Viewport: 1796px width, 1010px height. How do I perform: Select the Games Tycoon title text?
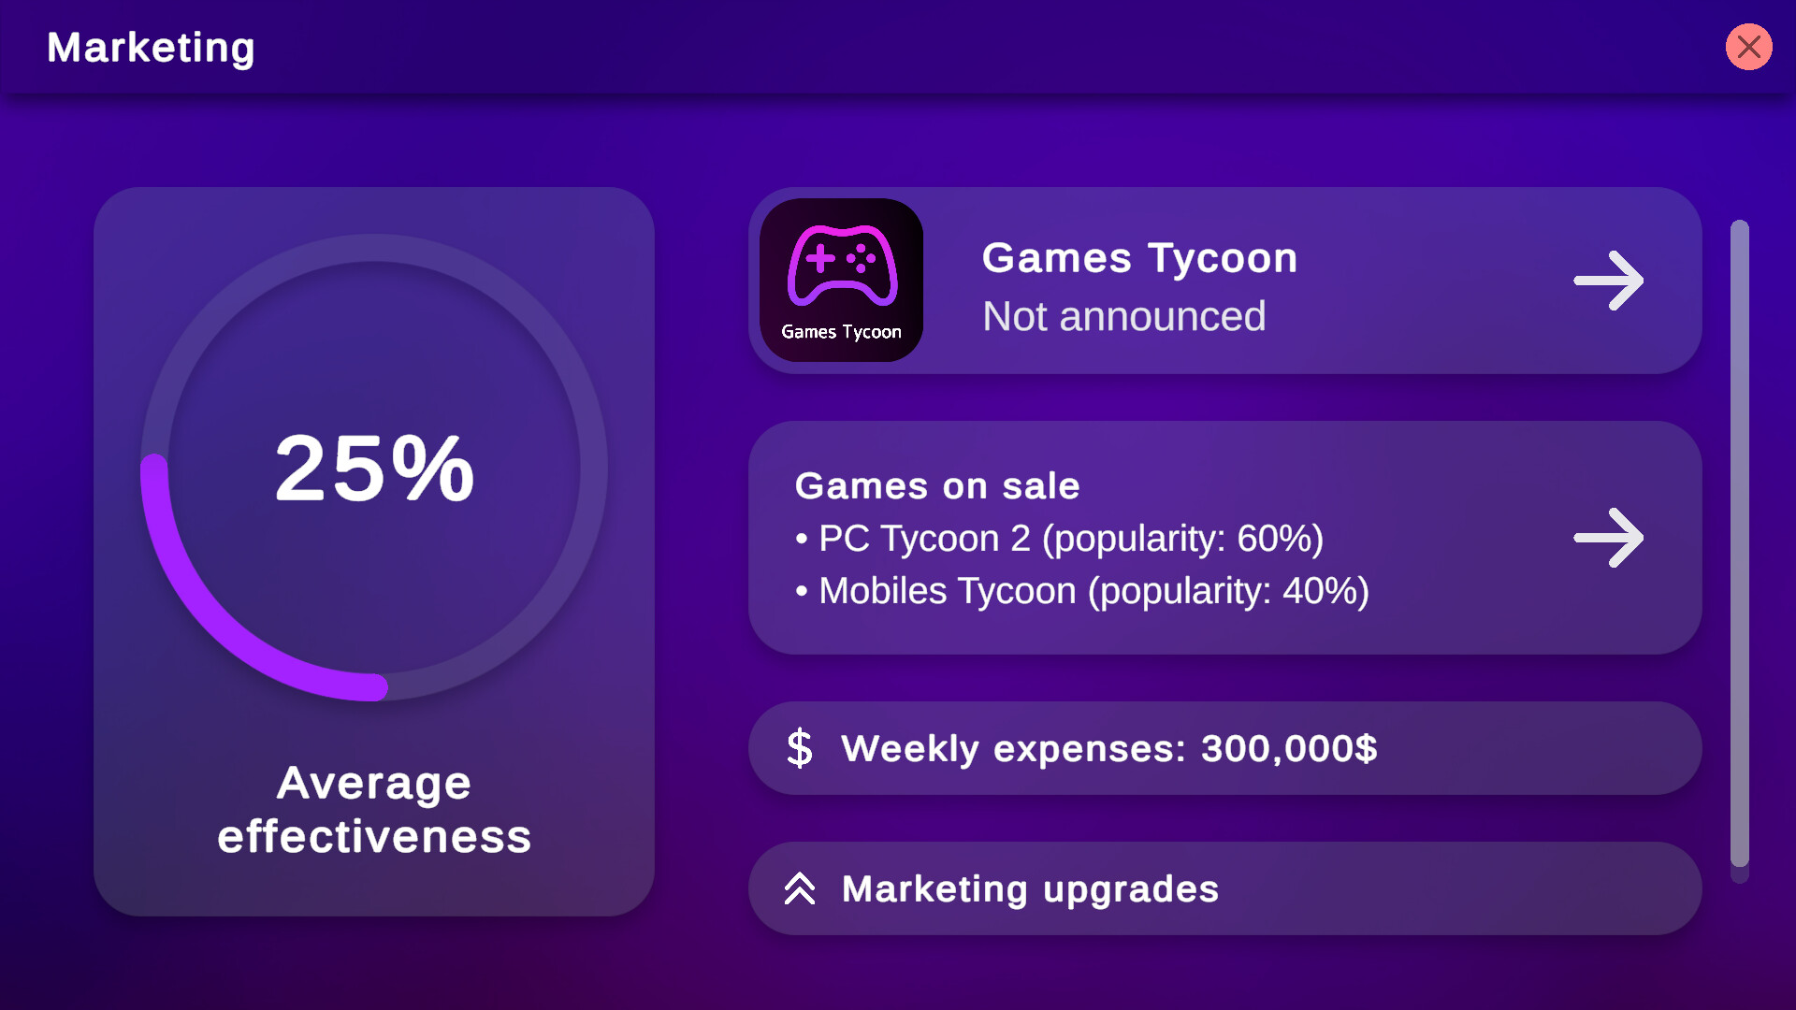(x=1139, y=258)
